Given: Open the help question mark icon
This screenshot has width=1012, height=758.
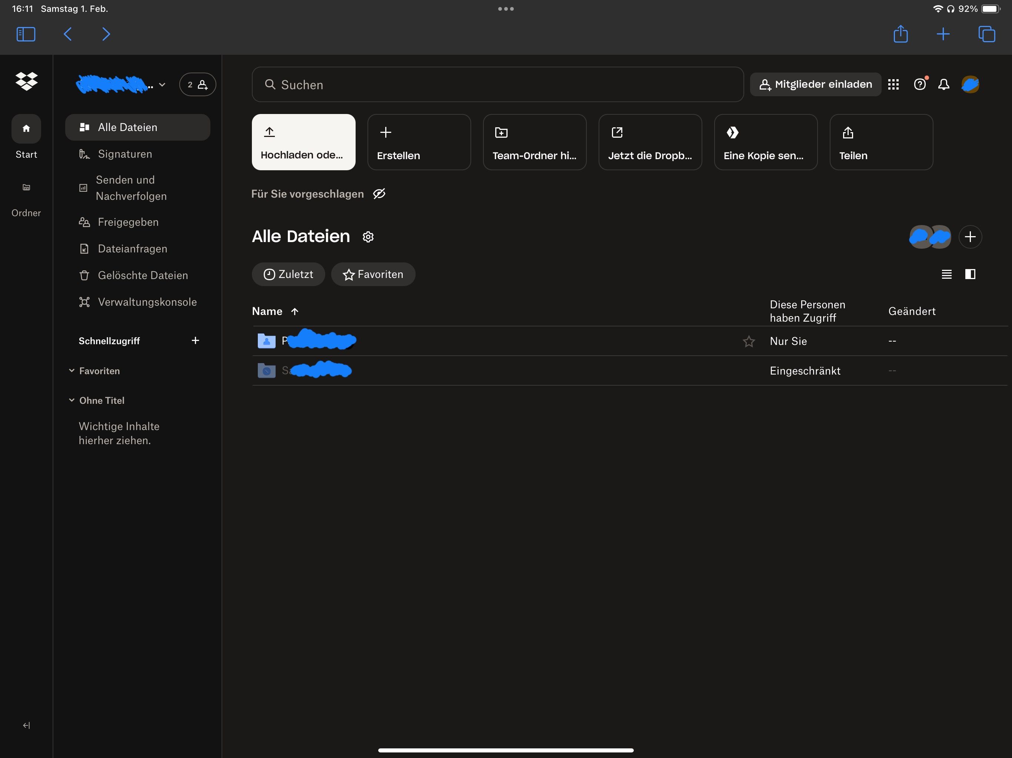Looking at the screenshot, I should coord(920,85).
